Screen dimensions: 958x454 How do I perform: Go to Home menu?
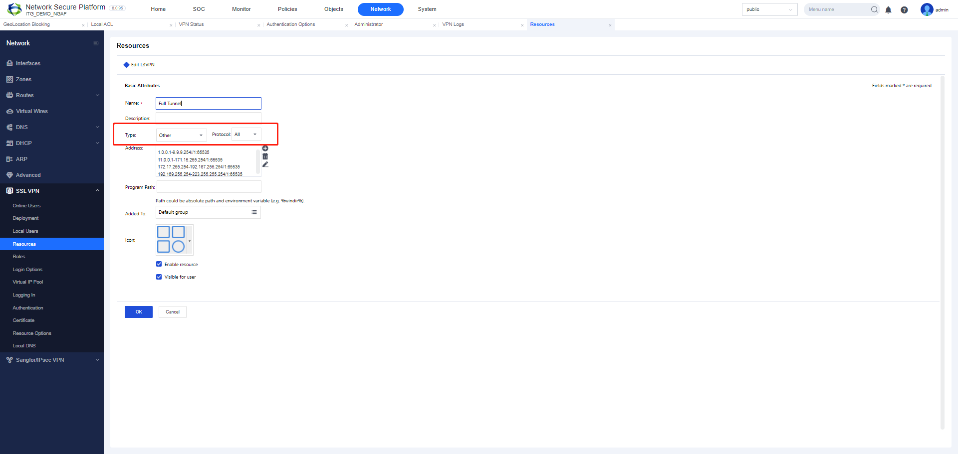pyautogui.click(x=158, y=9)
